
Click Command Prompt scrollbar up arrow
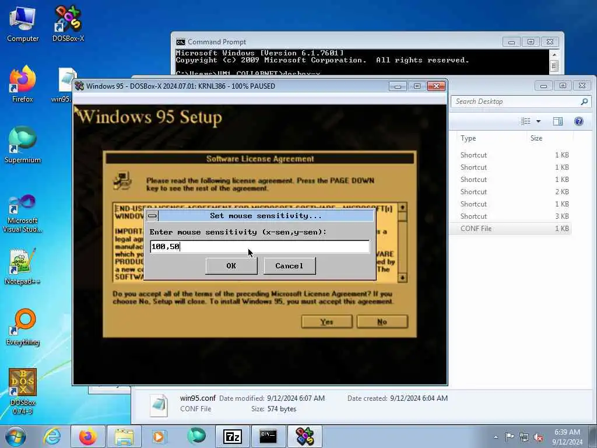(554, 54)
